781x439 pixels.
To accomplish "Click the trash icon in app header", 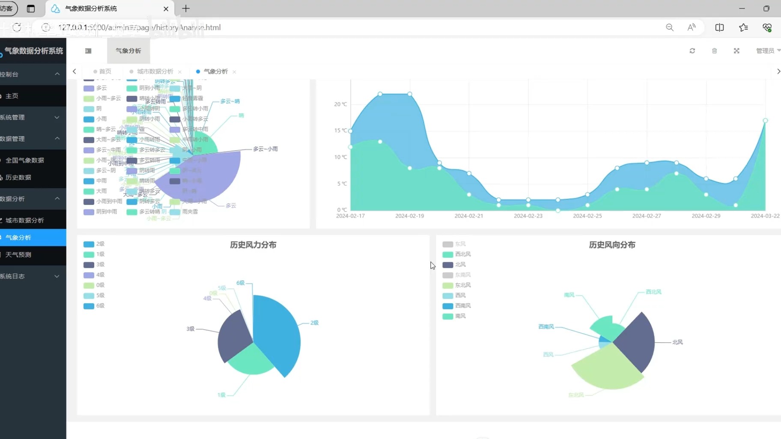I will coord(714,51).
